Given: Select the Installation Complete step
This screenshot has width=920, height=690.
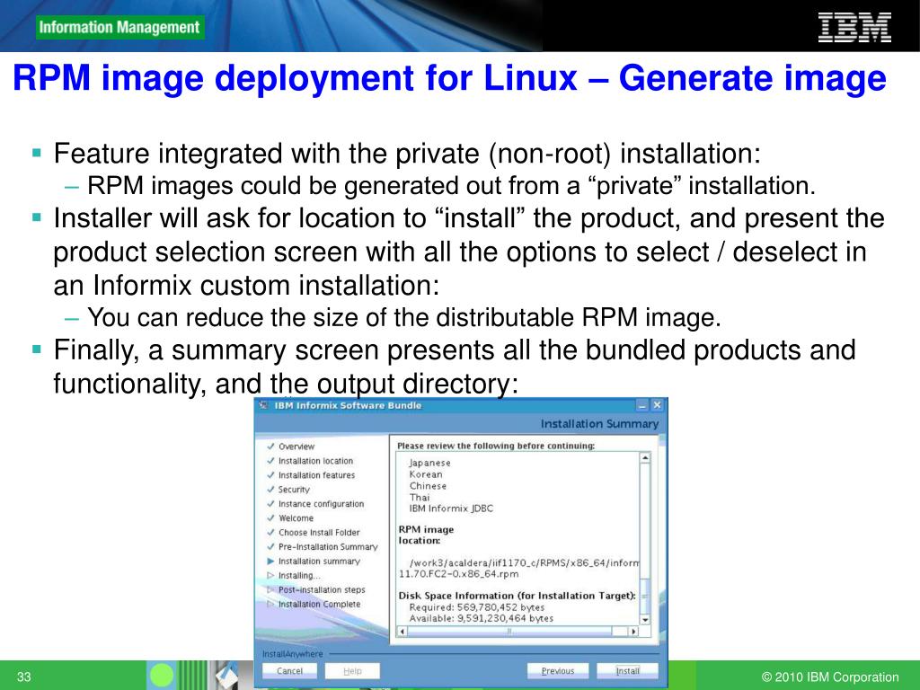Looking at the screenshot, I should (319, 605).
